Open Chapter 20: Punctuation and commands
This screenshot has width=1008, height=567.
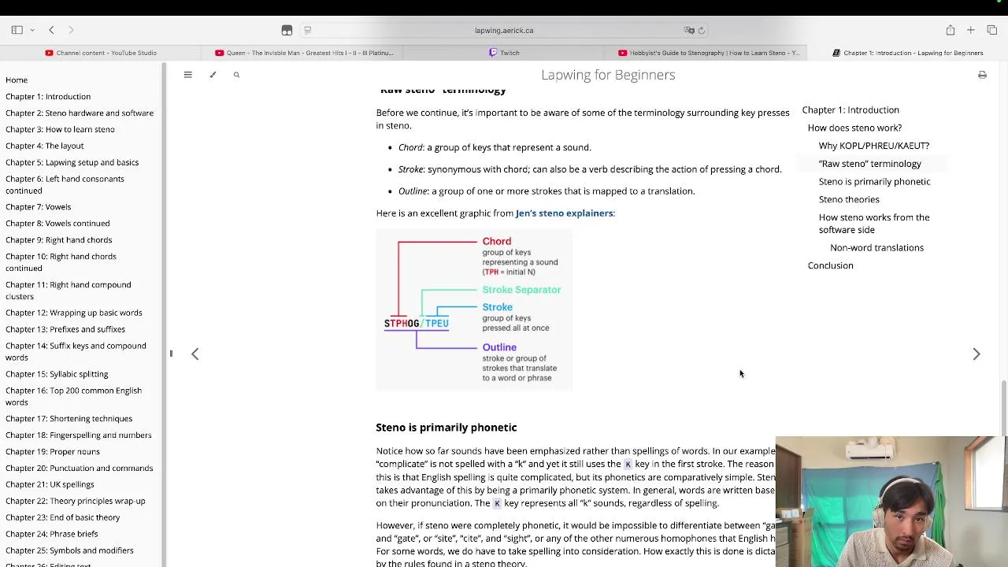pos(80,468)
